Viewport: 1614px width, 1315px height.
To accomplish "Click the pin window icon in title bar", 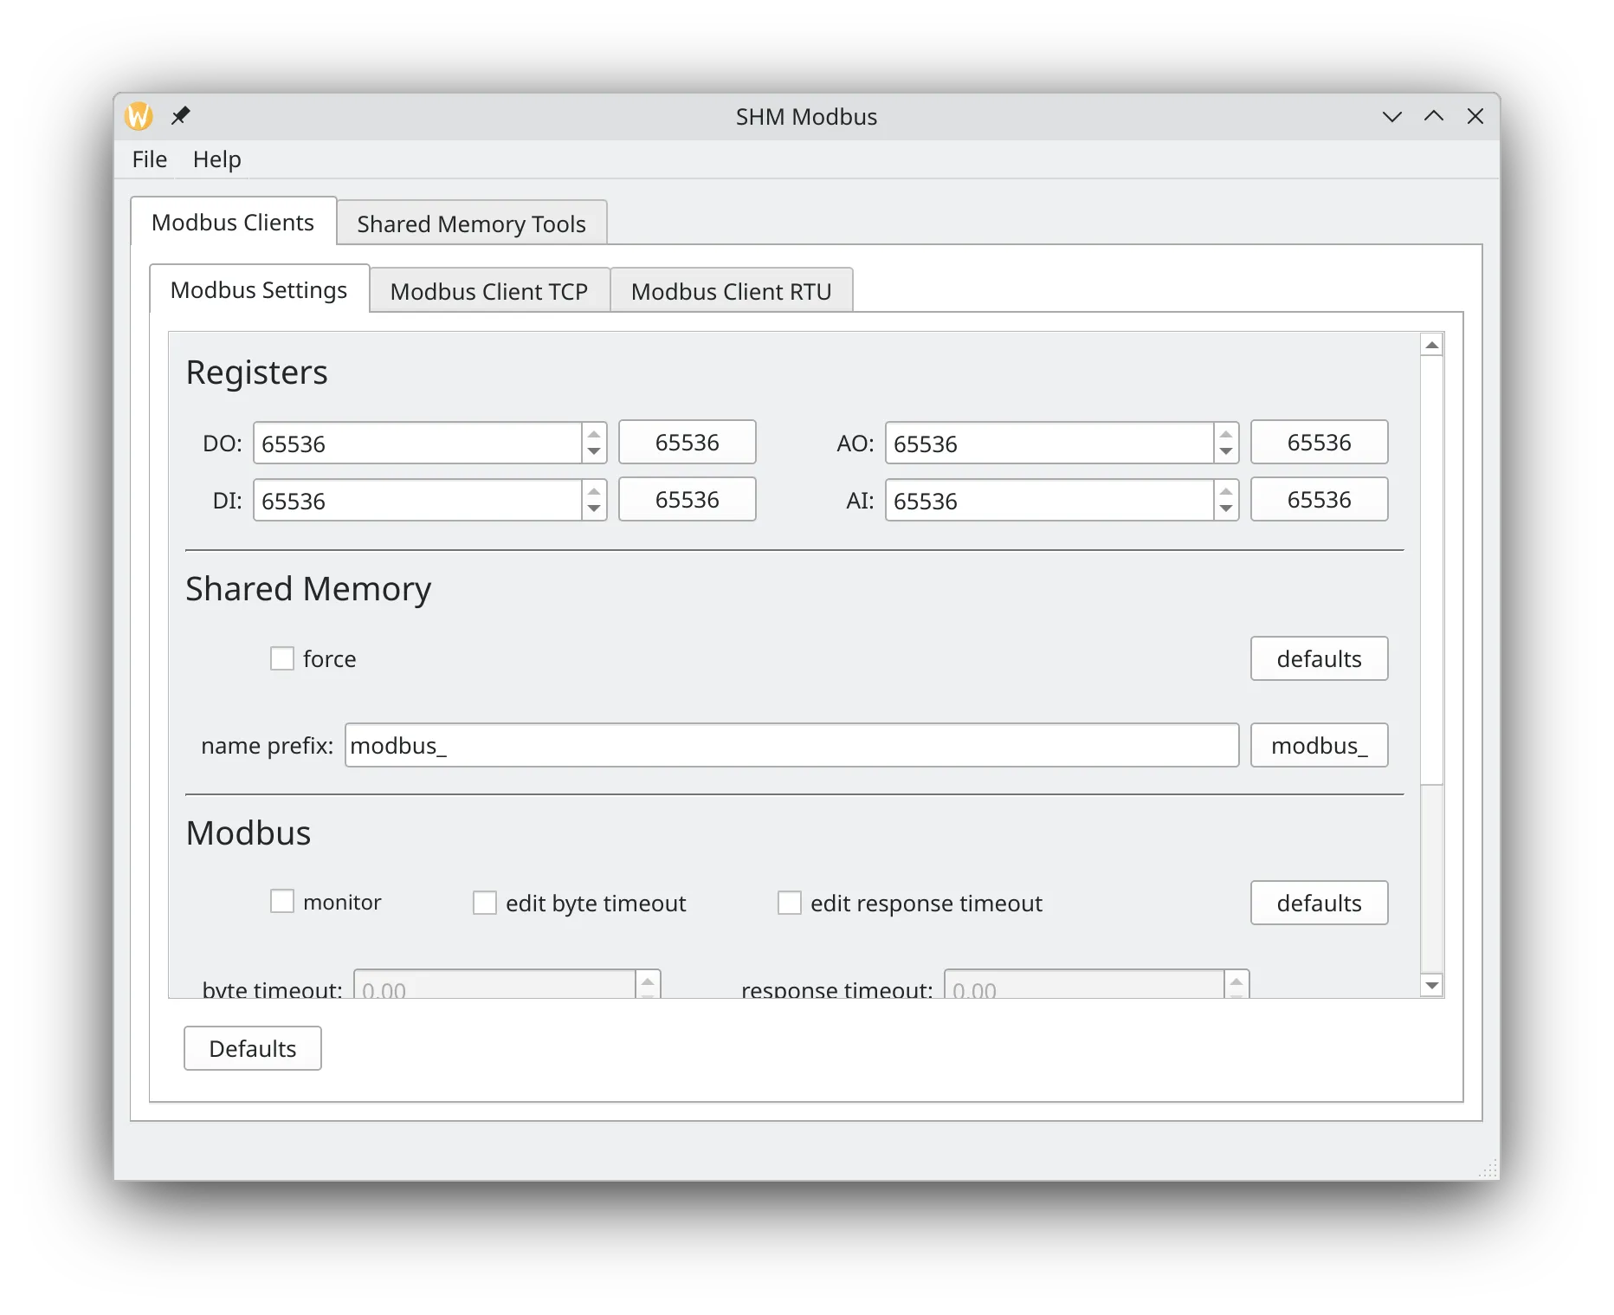I will click(180, 116).
